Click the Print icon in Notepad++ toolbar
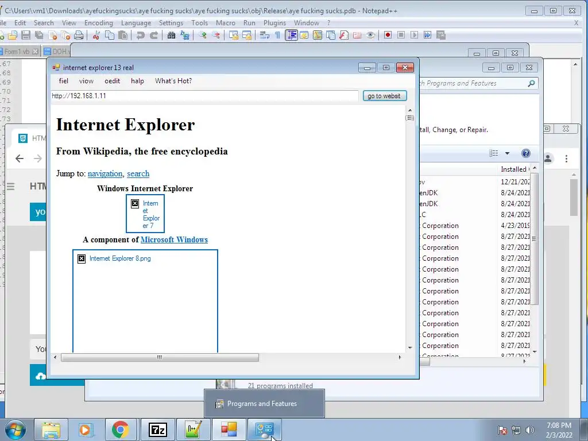Image resolution: width=588 pixels, height=441 pixels. (79, 35)
